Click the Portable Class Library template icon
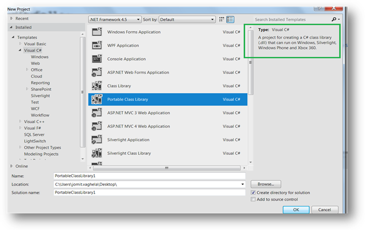 tap(97, 99)
